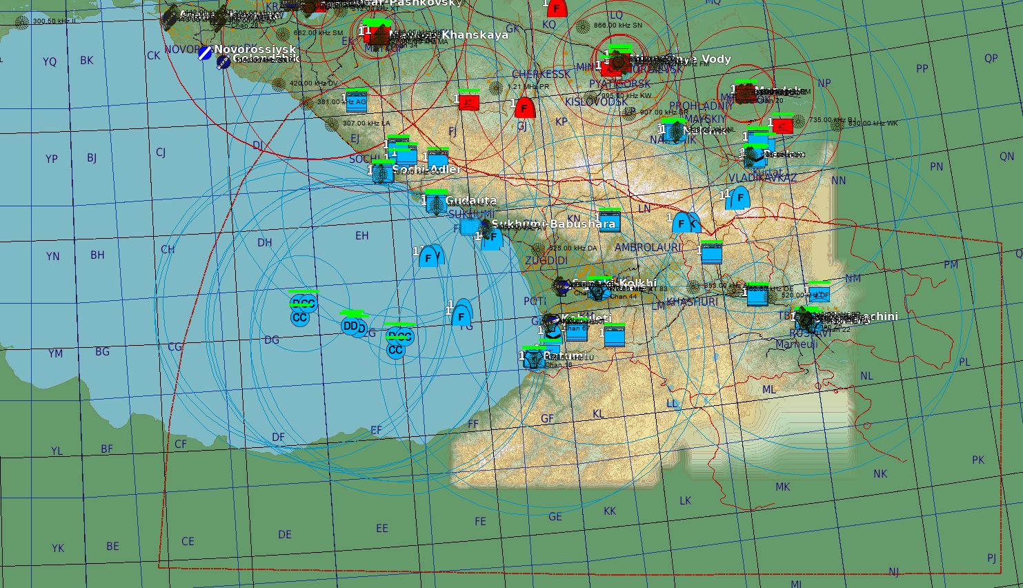The height and width of the screenshot is (588, 1023).
Task: Click the red air defense unit near FJ
Action: [469, 102]
